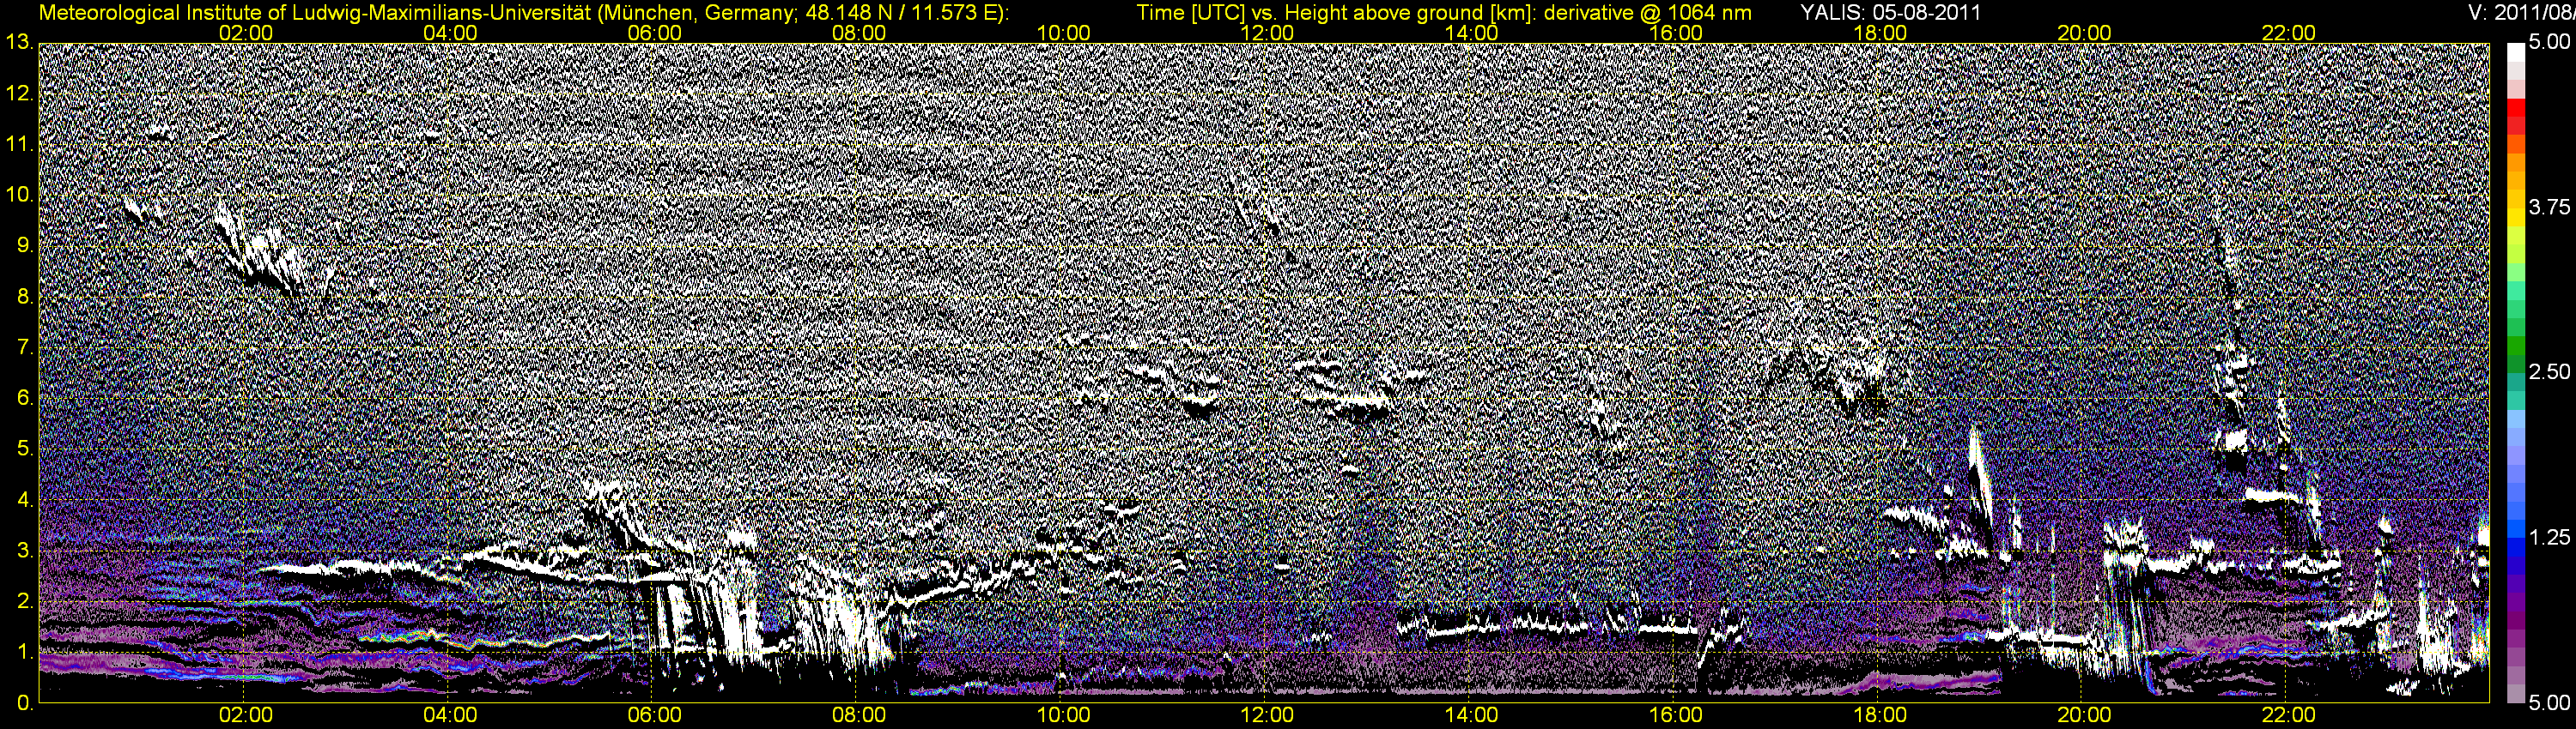Viewport: 2576px width, 729px height.
Task: Click the "14:00" label on the top time axis
Action: tap(1472, 33)
